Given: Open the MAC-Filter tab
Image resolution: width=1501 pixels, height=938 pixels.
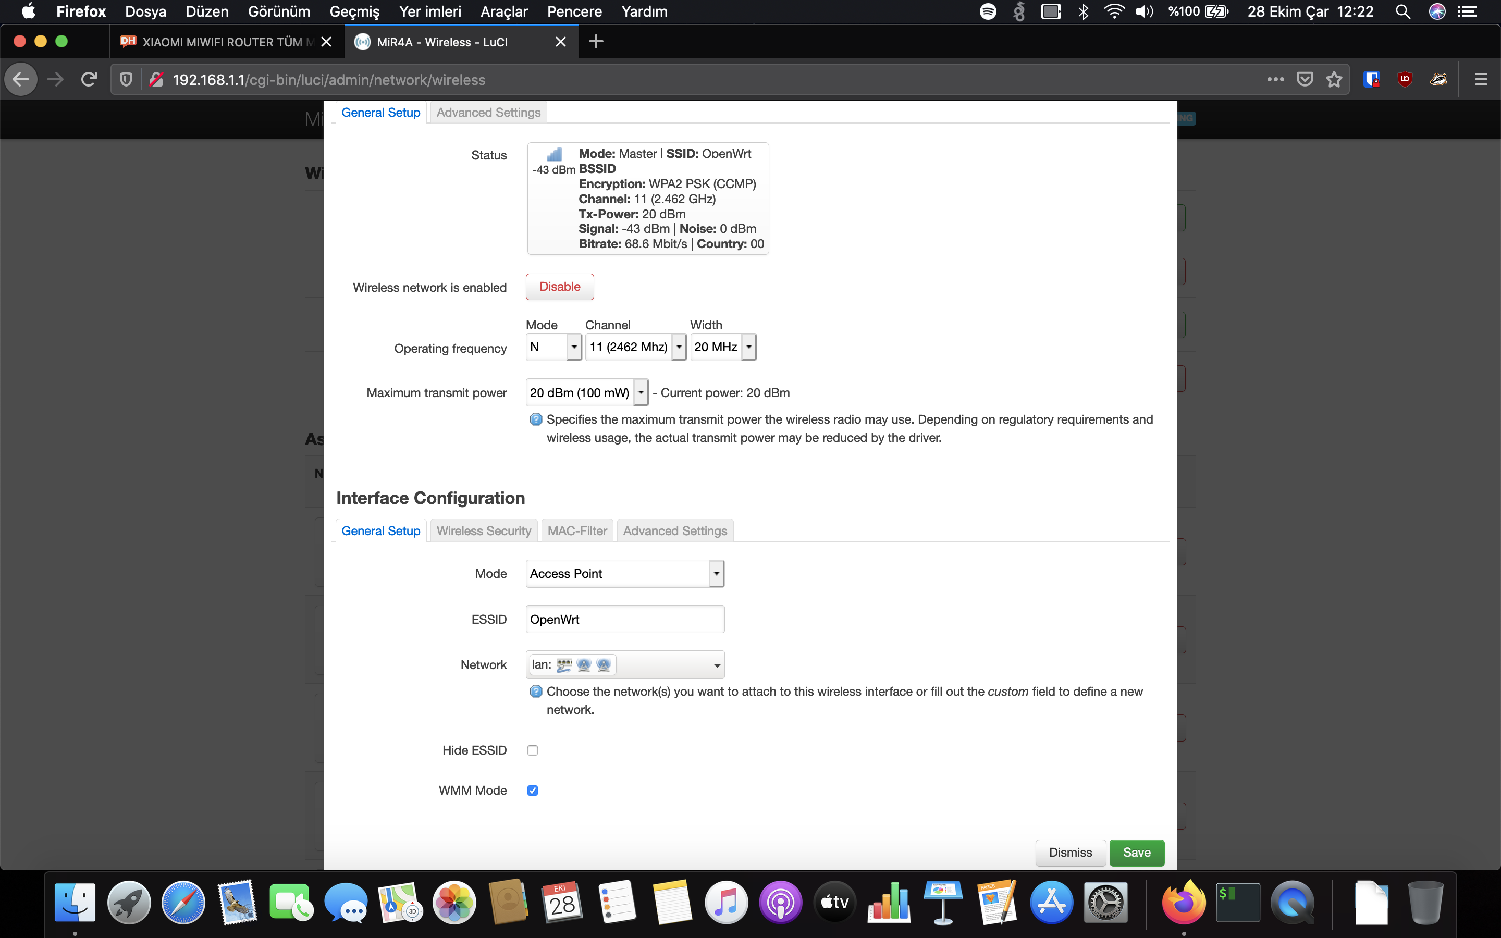Looking at the screenshot, I should pyautogui.click(x=577, y=531).
